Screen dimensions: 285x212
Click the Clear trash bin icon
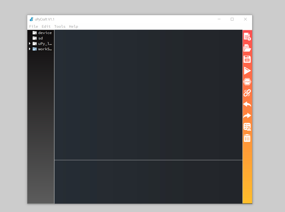tap(247, 138)
